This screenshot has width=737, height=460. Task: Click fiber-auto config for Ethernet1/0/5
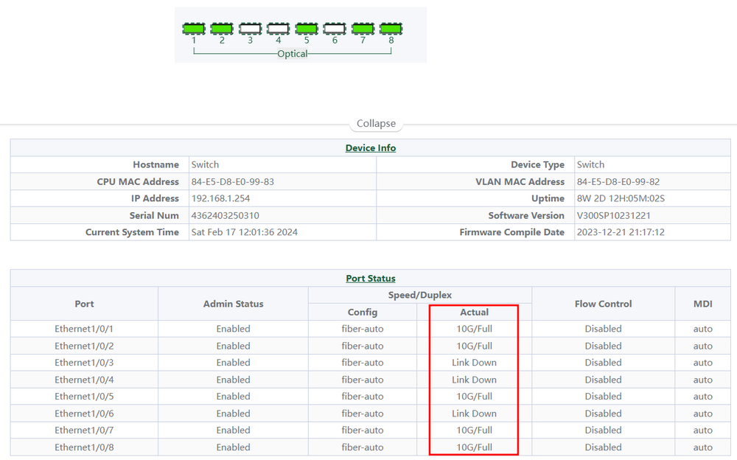(363, 397)
